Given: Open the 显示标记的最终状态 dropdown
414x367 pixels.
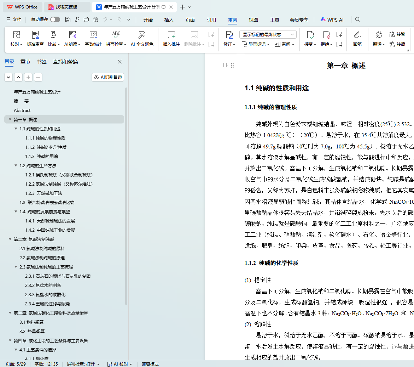Looking at the screenshot, I should coord(268,34).
